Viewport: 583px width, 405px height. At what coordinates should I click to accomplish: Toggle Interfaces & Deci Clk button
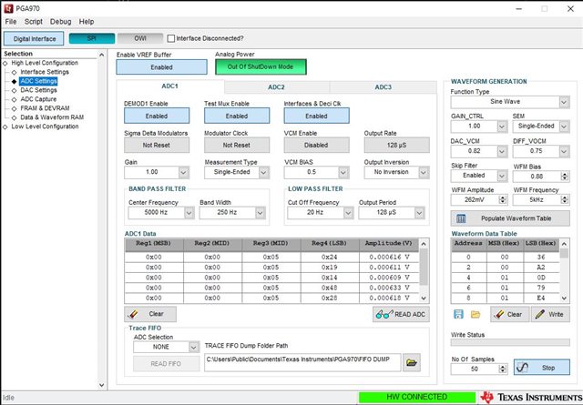click(316, 116)
